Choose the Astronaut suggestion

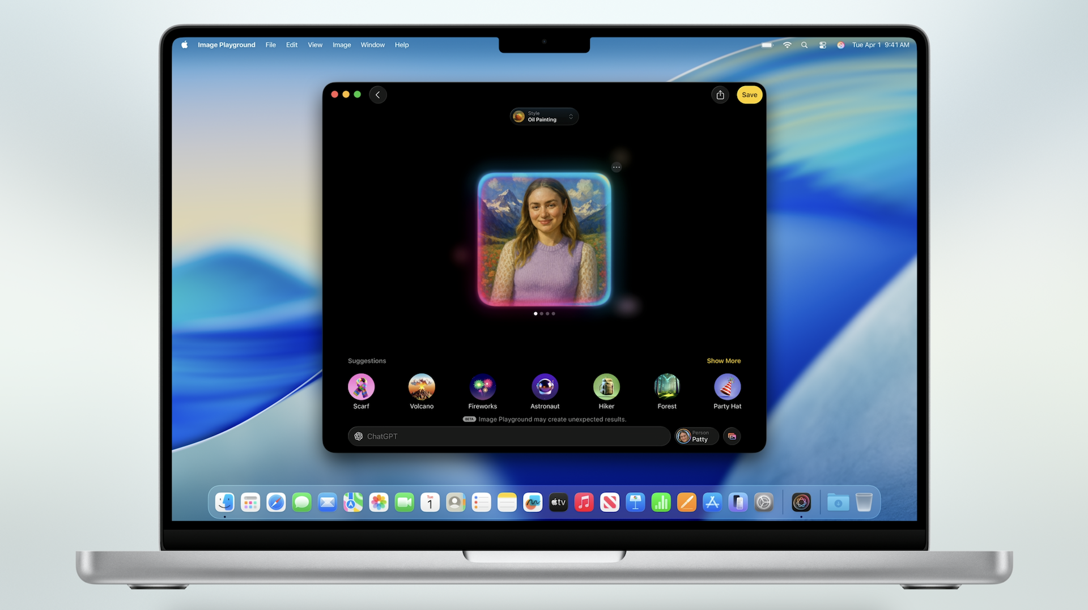pos(545,387)
